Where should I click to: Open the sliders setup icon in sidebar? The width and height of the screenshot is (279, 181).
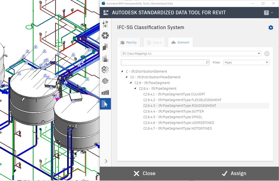pos(105,24)
